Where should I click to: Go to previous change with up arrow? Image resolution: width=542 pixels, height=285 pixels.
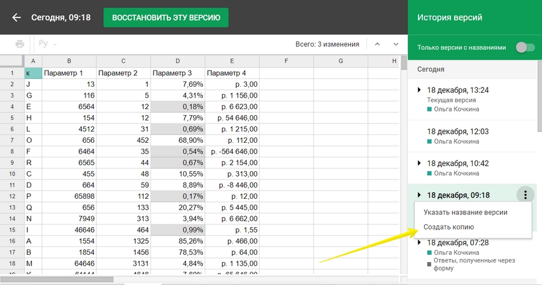click(x=377, y=44)
